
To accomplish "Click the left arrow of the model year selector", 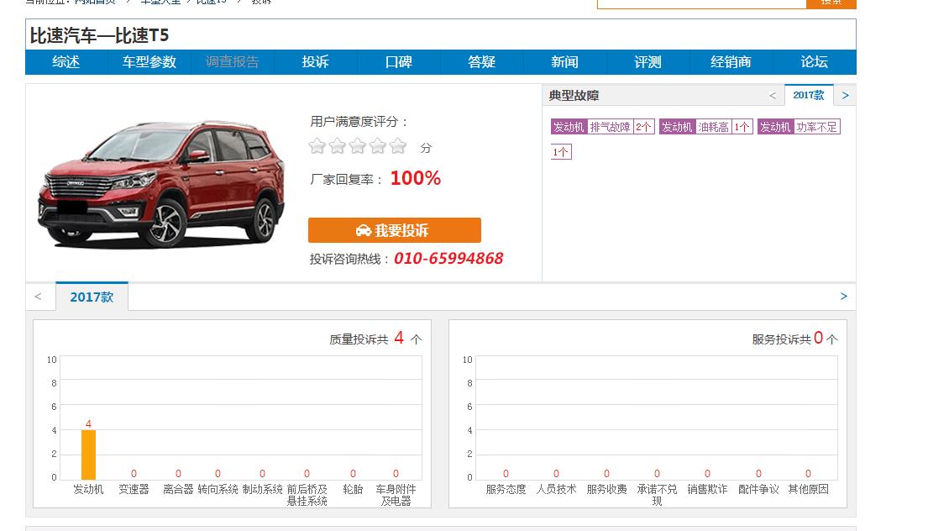I will pos(39,296).
